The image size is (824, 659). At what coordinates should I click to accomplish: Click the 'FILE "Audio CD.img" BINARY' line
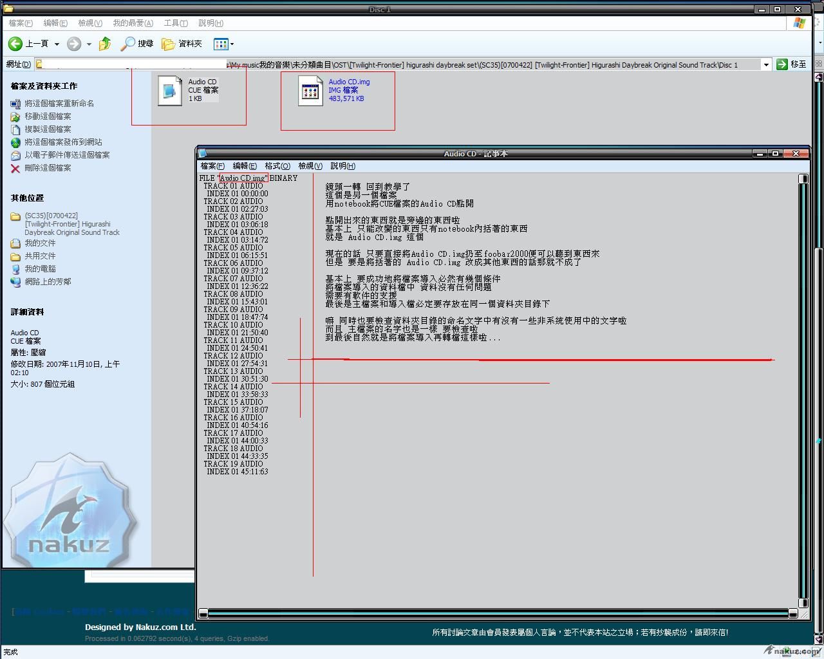(248, 178)
